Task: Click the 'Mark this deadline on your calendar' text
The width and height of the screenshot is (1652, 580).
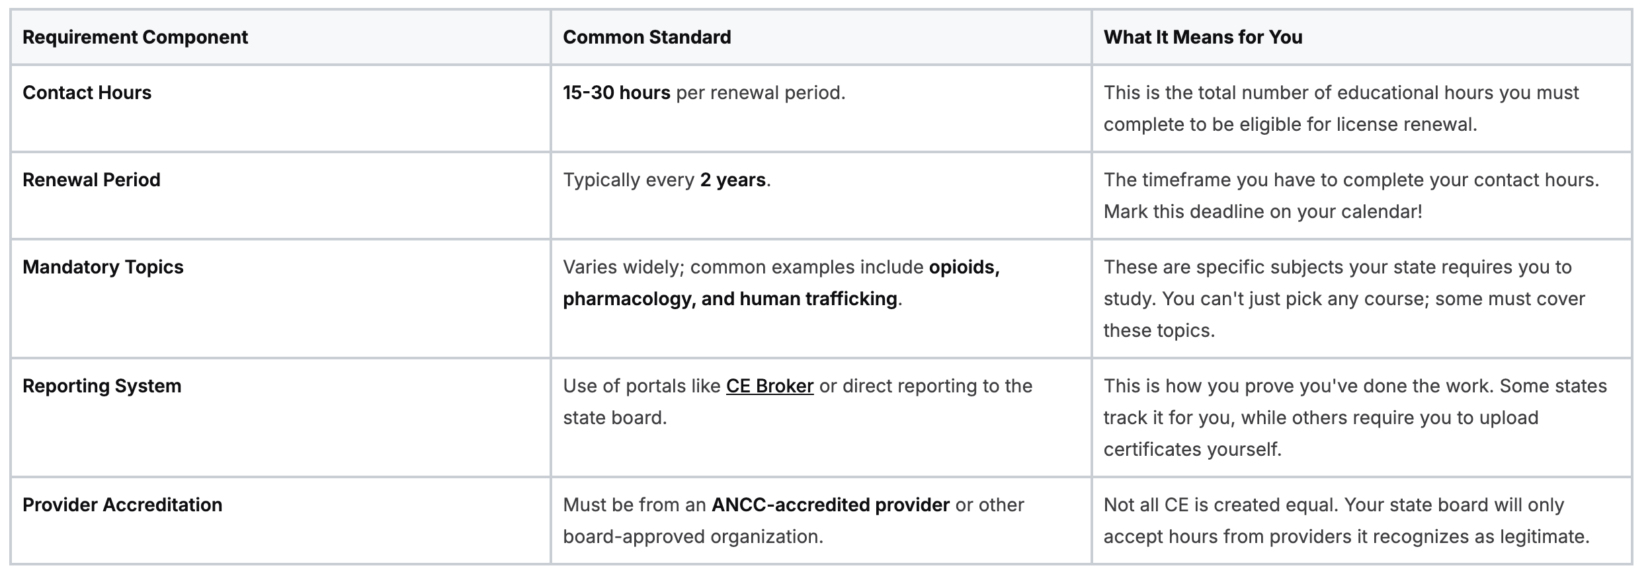Action: pos(1262,211)
